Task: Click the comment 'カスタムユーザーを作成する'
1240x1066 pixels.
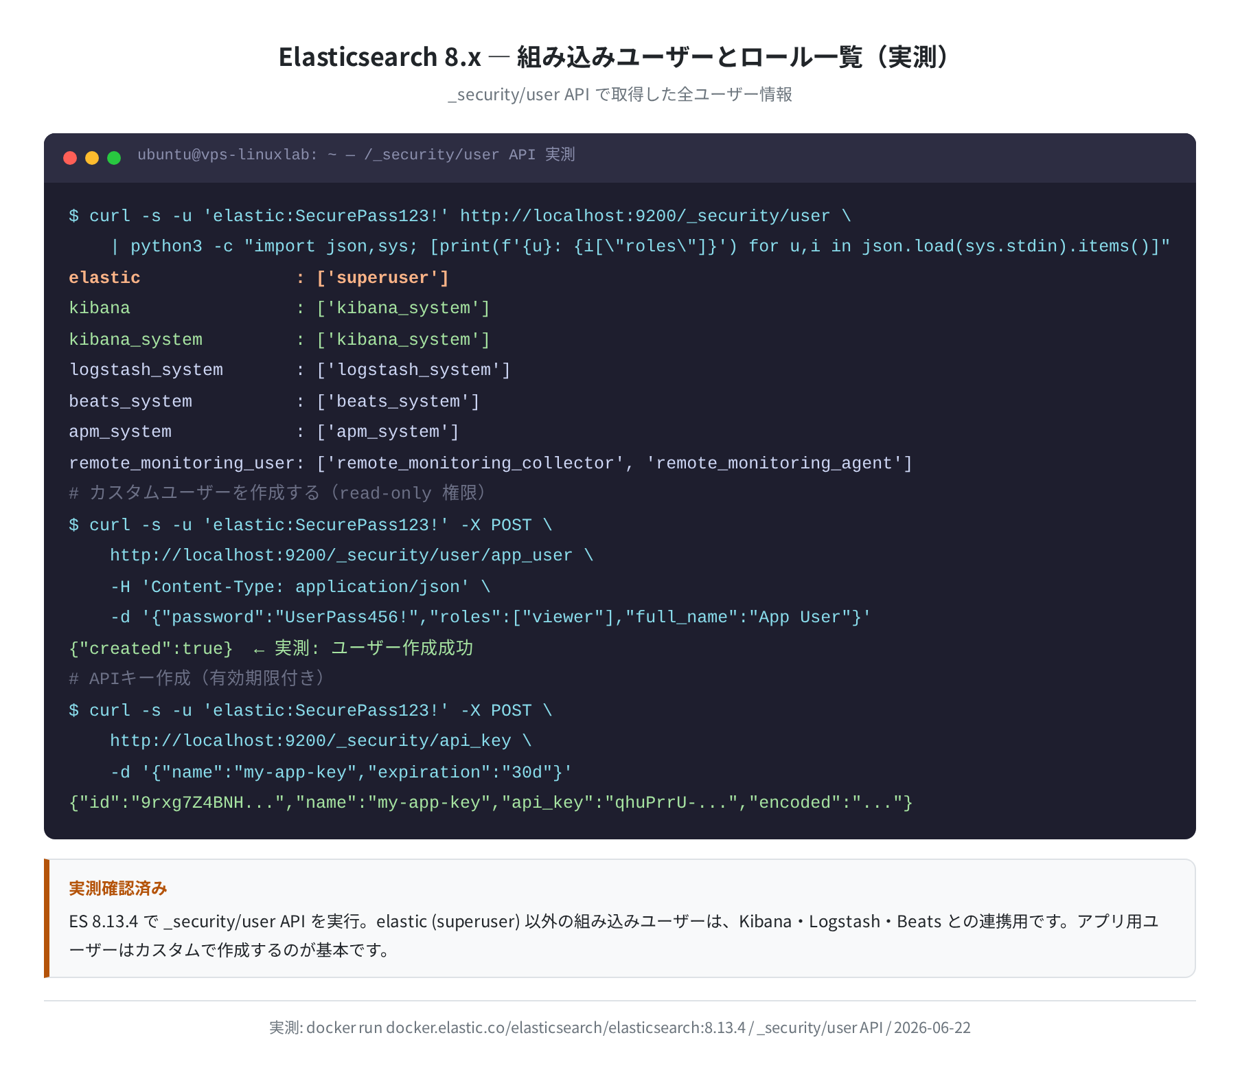Action: click(205, 493)
